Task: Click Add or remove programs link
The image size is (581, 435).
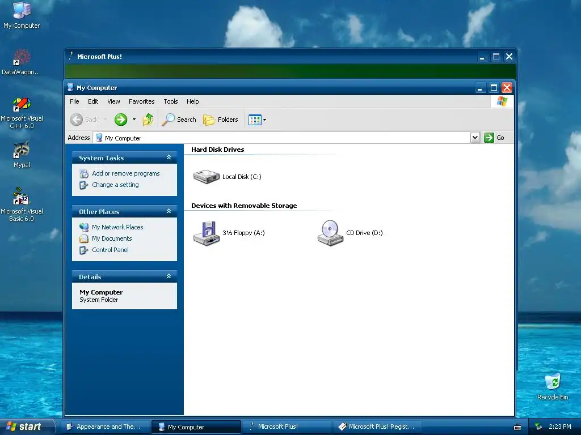Action: (x=125, y=173)
